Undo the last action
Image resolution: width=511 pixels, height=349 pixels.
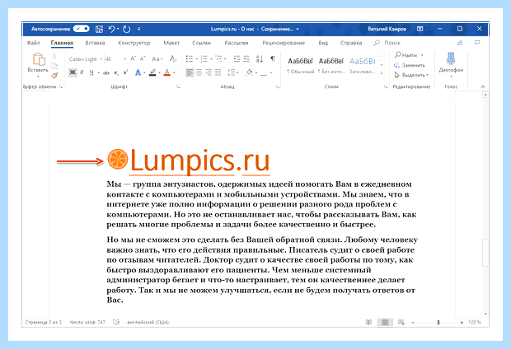click(111, 30)
